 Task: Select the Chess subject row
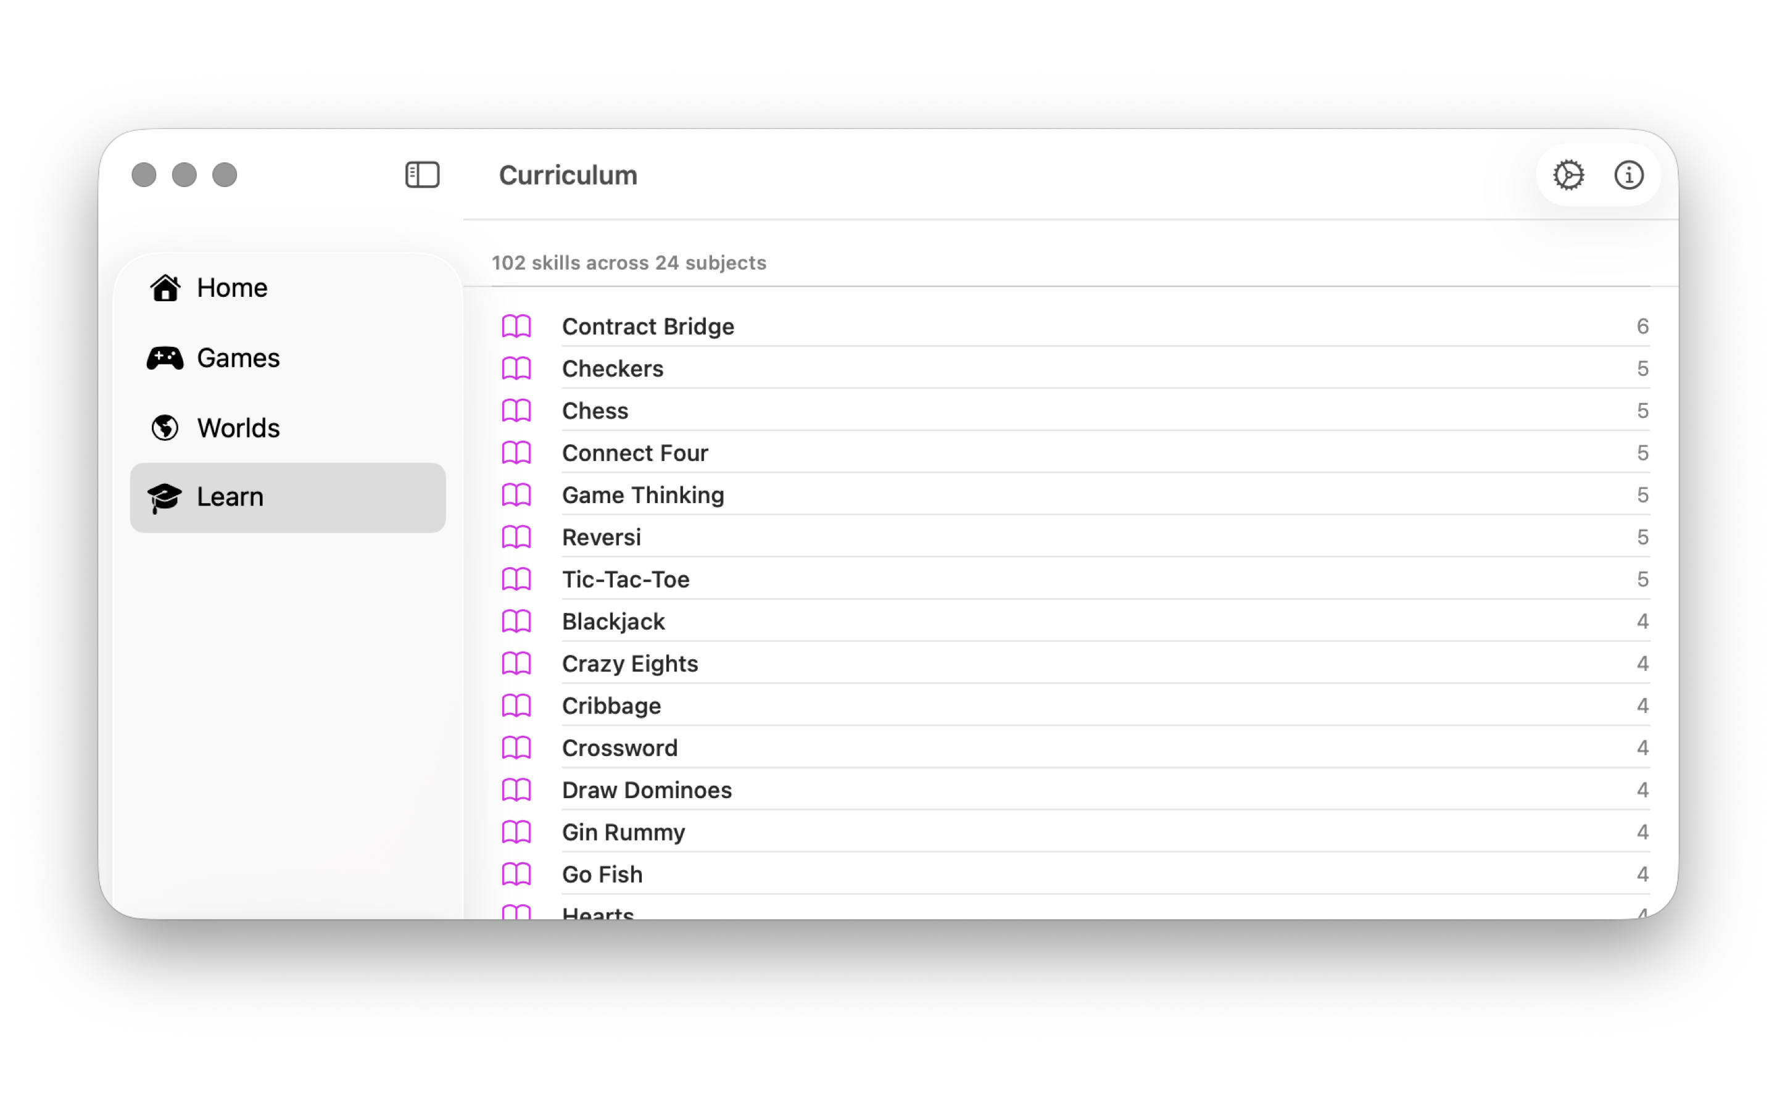click(x=1071, y=410)
